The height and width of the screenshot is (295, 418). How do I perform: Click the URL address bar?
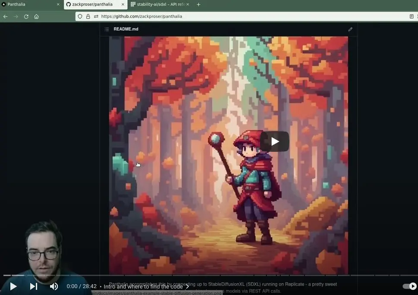242,16
